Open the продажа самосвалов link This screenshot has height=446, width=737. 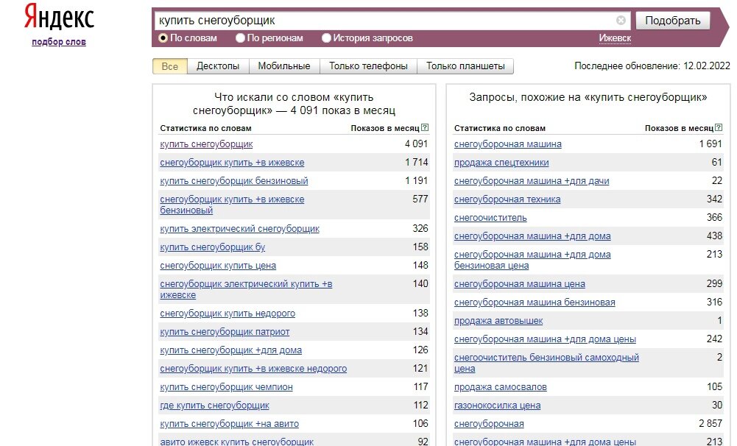(x=500, y=387)
